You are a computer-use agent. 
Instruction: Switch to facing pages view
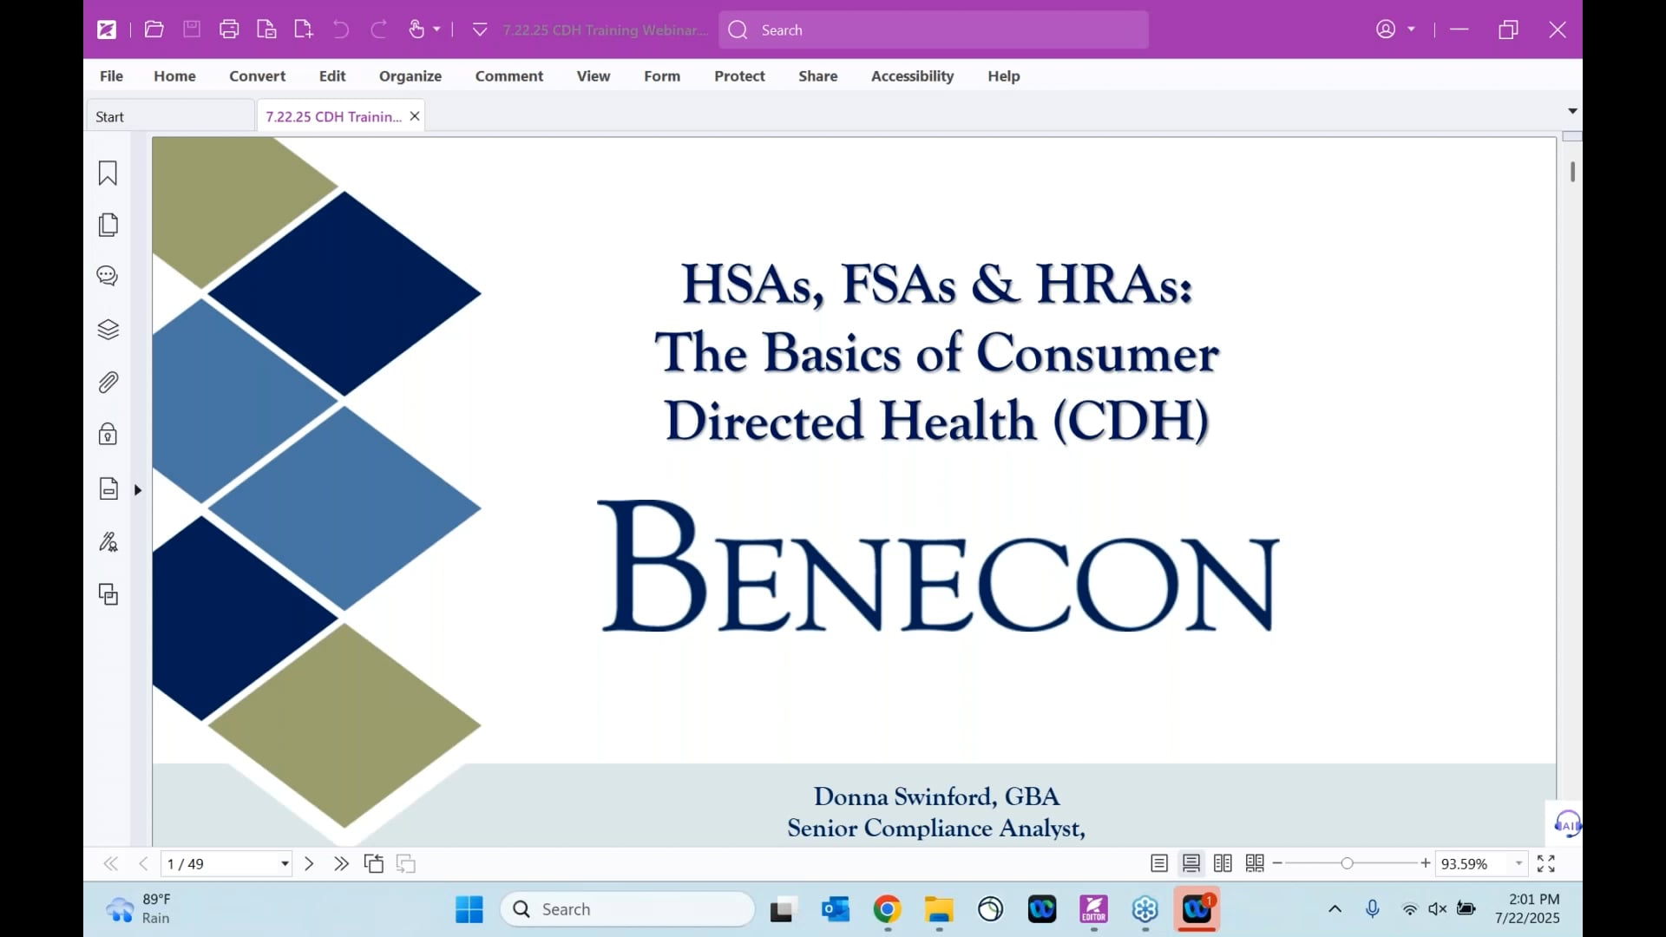point(1223,863)
